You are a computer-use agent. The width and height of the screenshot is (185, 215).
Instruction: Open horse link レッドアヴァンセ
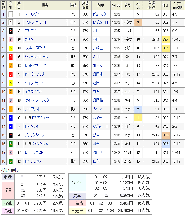35,66
